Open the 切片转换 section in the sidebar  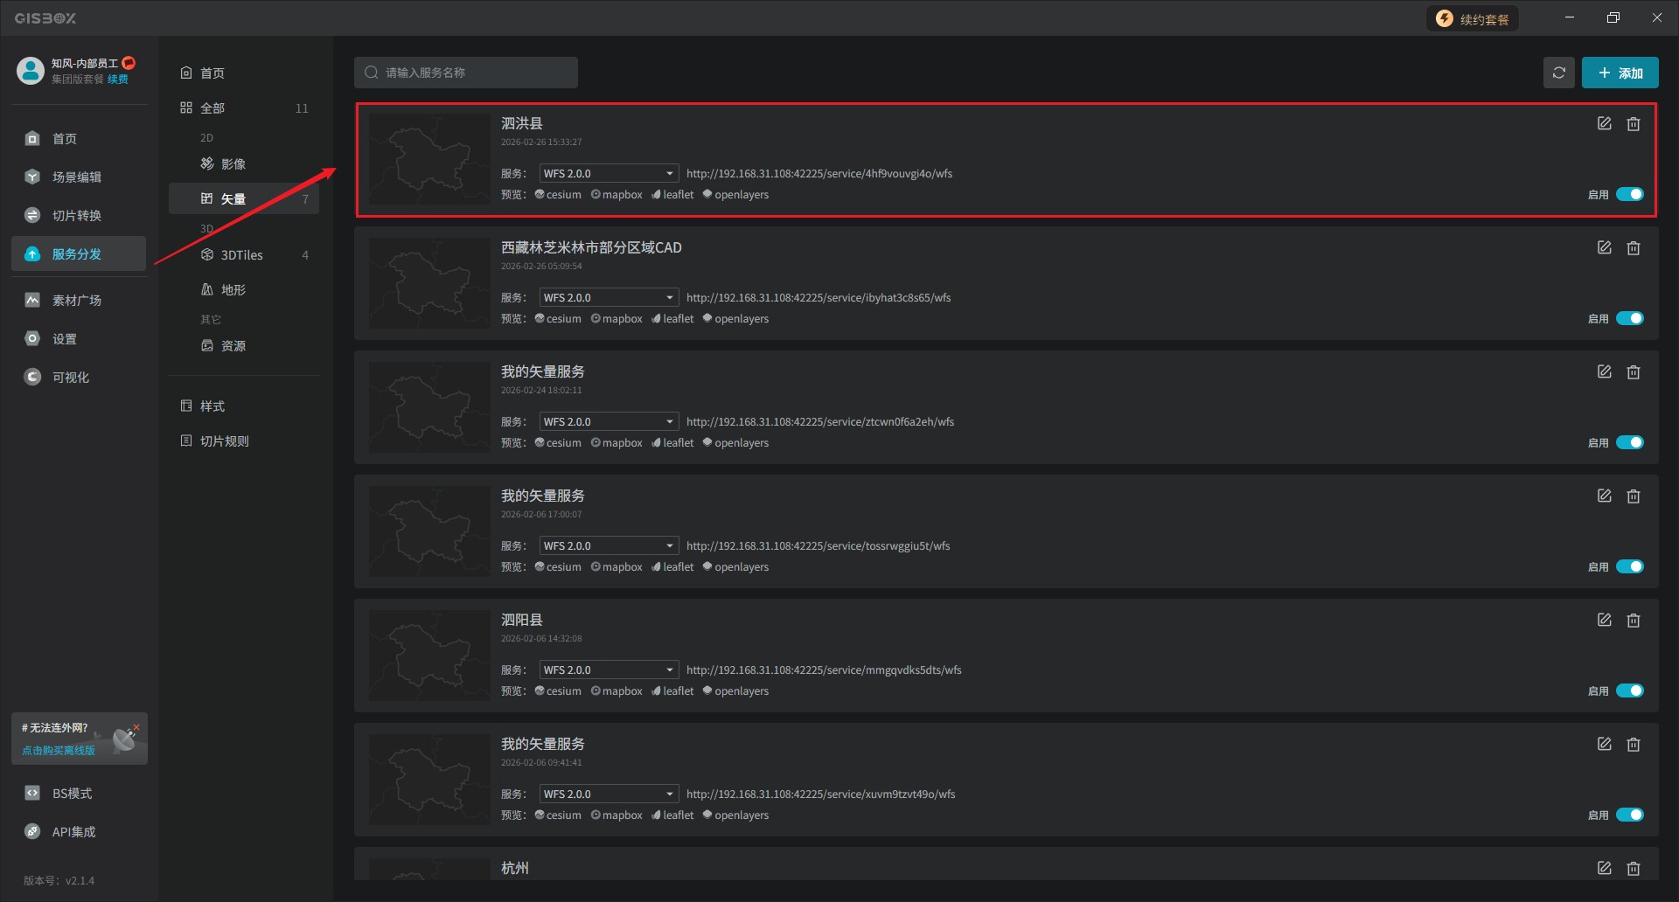coord(77,216)
